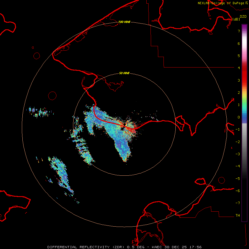Click the -3 value on color scale
The image size is (249, 249).
click(x=238, y=154)
